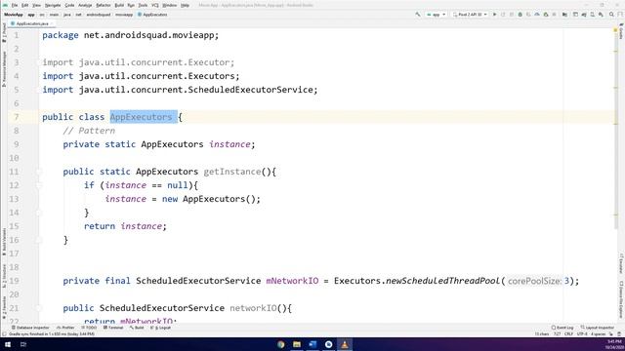Click the Sync Project with Gradle icon
This screenshot has height=351, width=625.
[584, 15]
